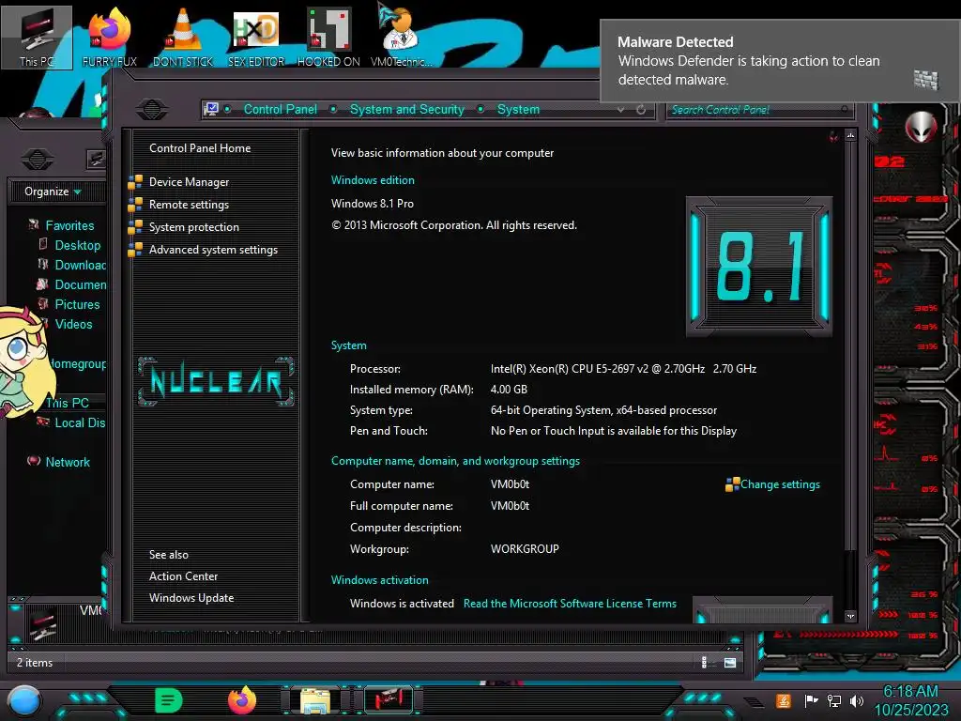The width and height of the screenshot is (961, 721).
Task: Click the Malware Detected notification
Action: [780, 61]
